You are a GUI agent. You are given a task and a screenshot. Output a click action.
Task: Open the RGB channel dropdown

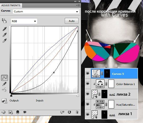click(24, 21)
